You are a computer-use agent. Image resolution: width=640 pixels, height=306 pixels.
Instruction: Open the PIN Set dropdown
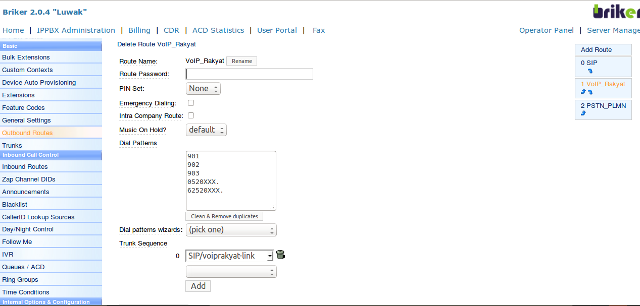(203, 89)
